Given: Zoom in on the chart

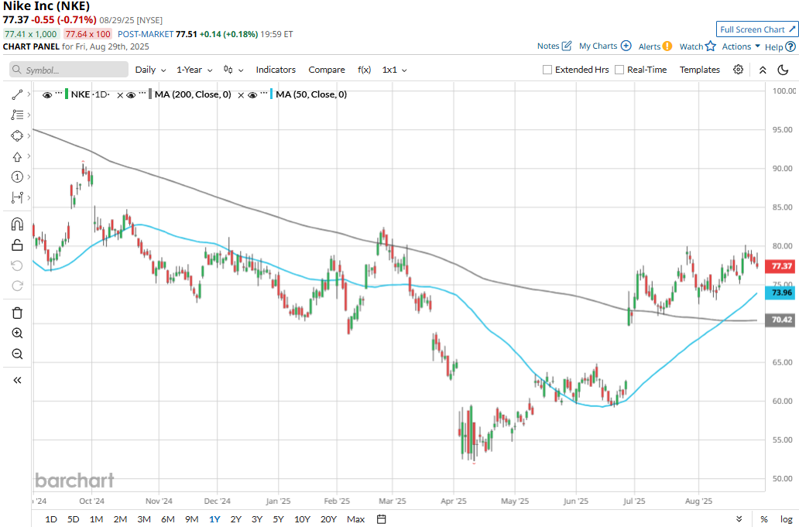Looking at the screenshot, I should (17, 333).
